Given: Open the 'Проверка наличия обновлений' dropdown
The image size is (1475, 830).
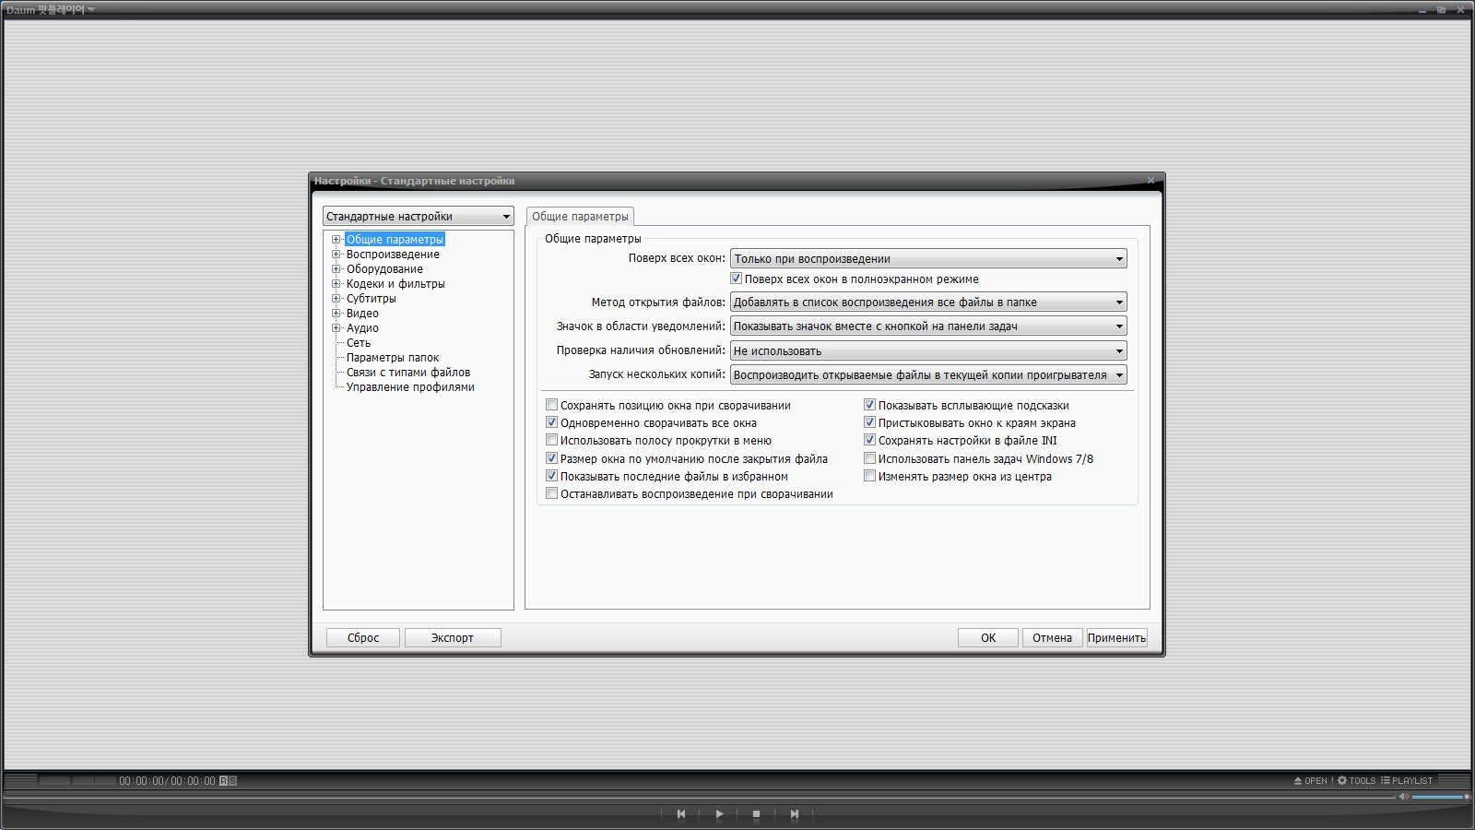Looking at the screenshot, I should click(927, 351).
